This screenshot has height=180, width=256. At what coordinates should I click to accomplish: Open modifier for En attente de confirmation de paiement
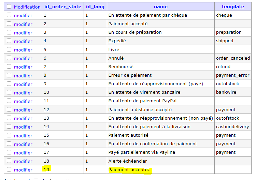pos(23,144)
